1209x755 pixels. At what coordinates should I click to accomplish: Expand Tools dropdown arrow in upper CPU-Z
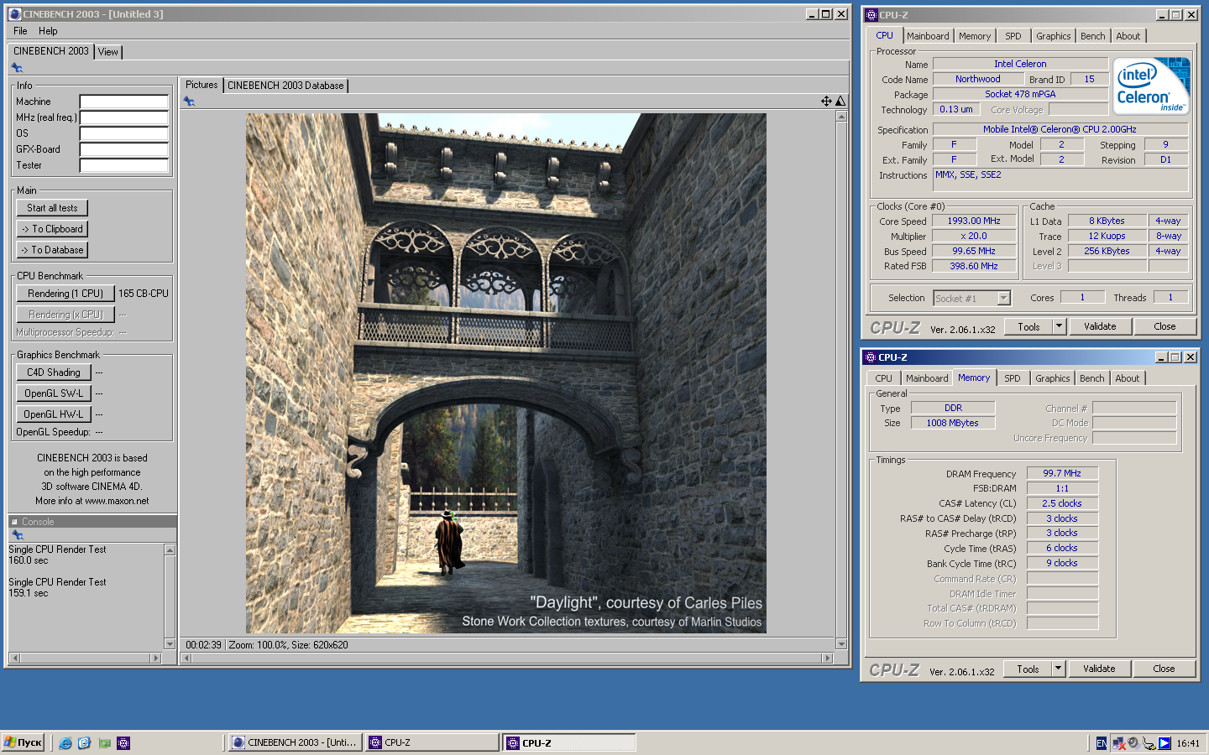pos(1059,326)
